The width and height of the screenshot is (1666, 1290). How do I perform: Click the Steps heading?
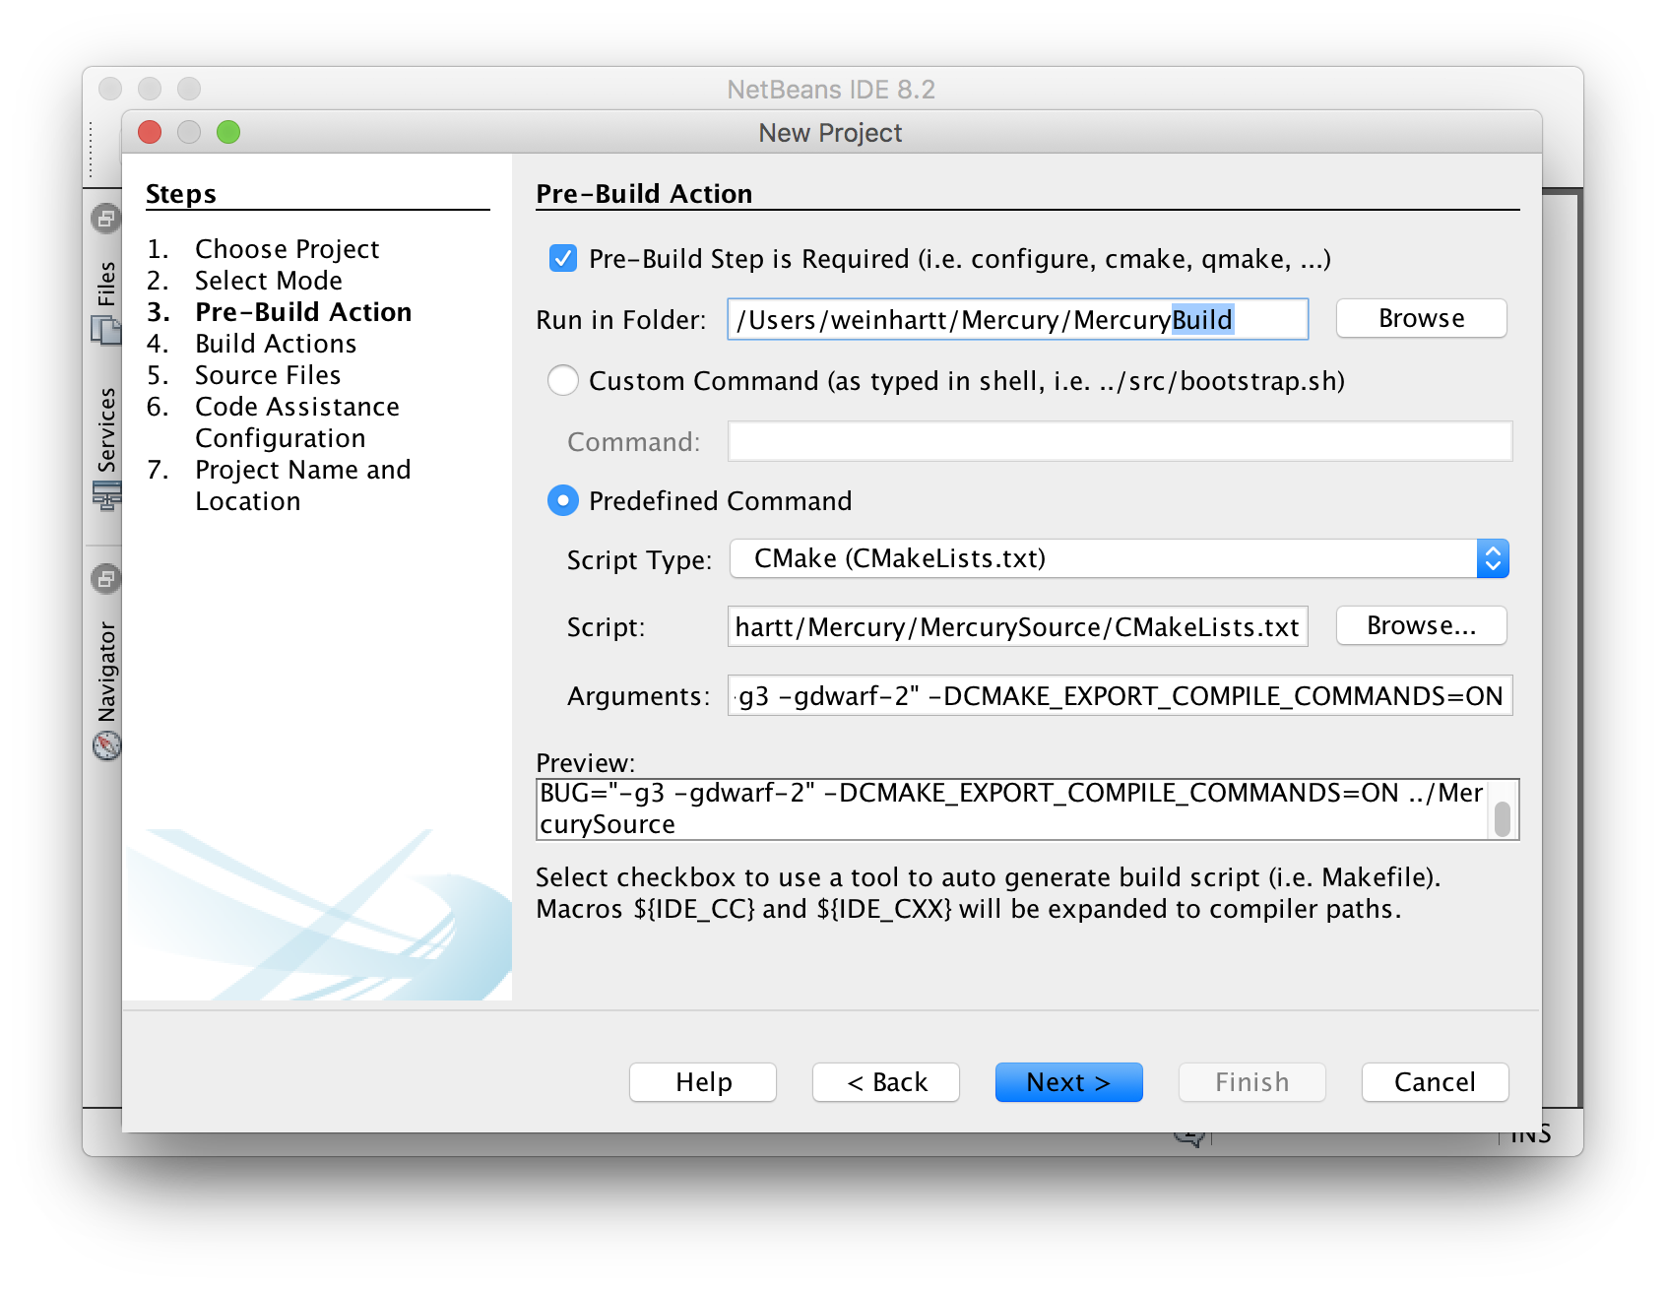click(x=181, y=194)
